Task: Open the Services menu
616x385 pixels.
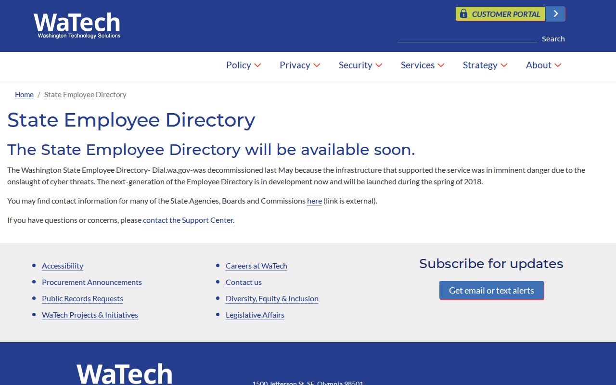Action: [418, 65]
